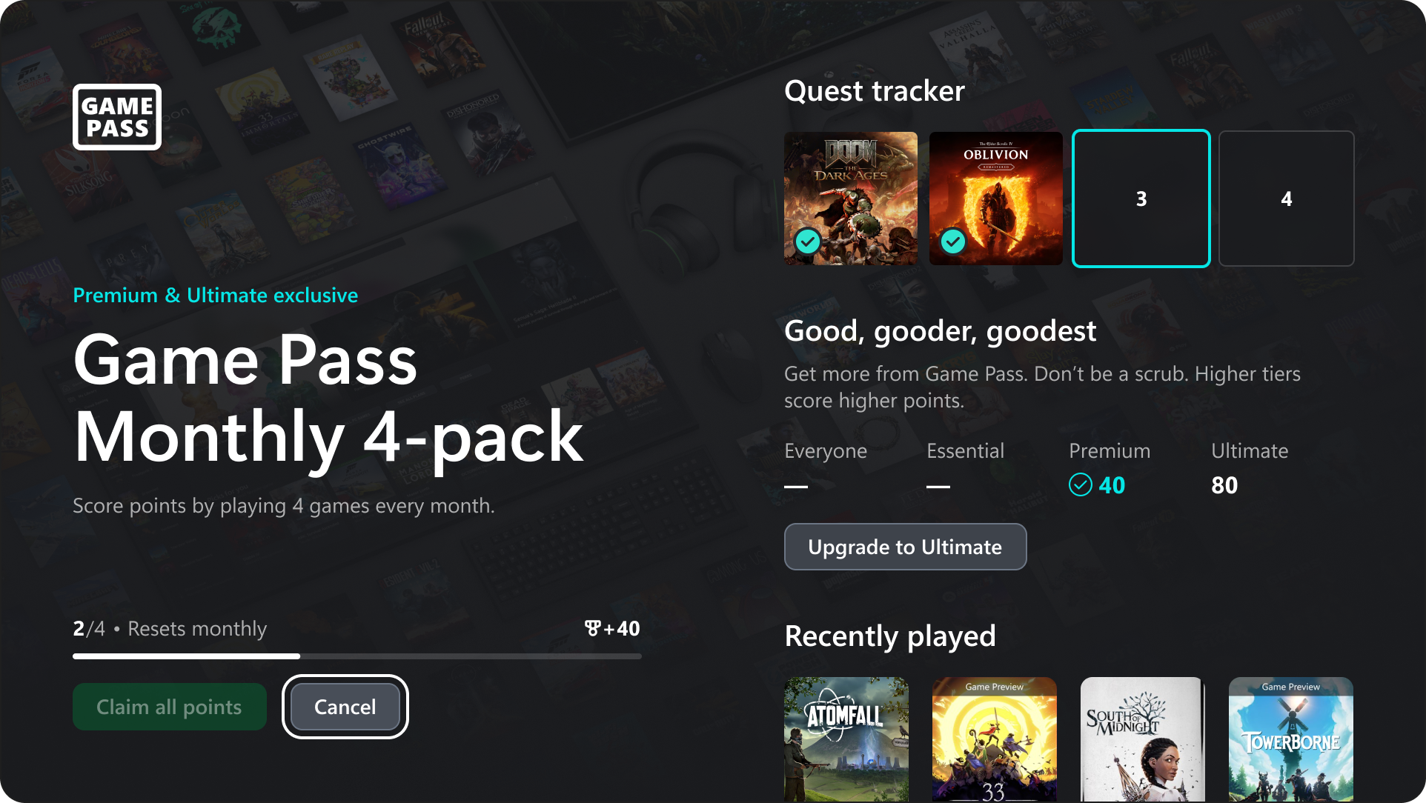Click the monthly quest progress bar
Image resolution: width=1426 pixels, height=803 pixels.
pyautogui.click(x=357, y=656)
